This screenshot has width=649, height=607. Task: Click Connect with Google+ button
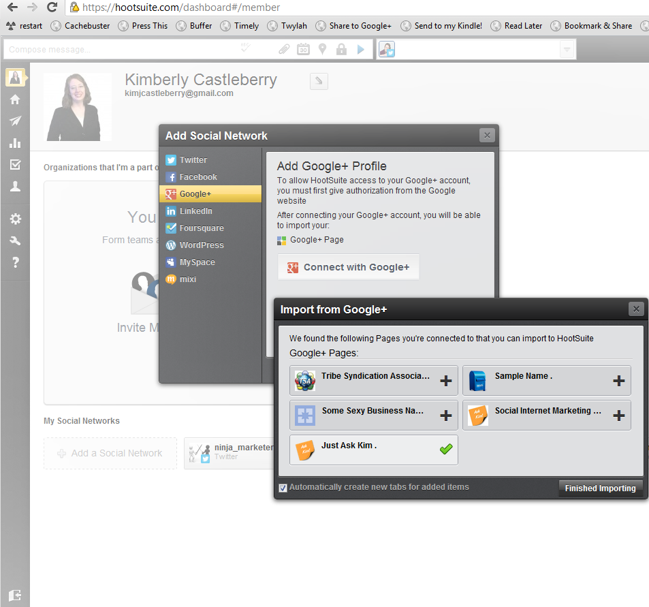click(x=349, y=267)
